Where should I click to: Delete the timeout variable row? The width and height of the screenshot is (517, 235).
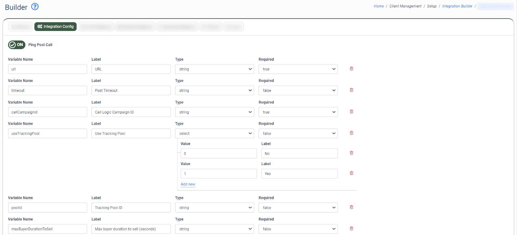click(352, 90)
